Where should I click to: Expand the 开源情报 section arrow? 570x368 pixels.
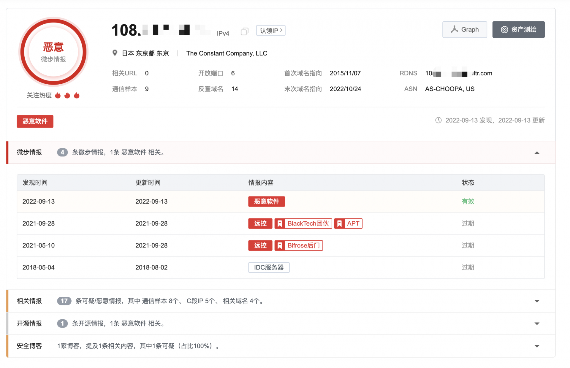tap(537, 323)
